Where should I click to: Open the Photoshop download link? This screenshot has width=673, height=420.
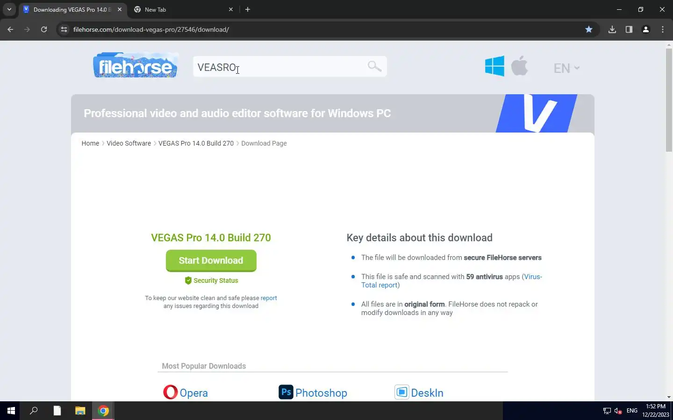(x=321, y=393)
